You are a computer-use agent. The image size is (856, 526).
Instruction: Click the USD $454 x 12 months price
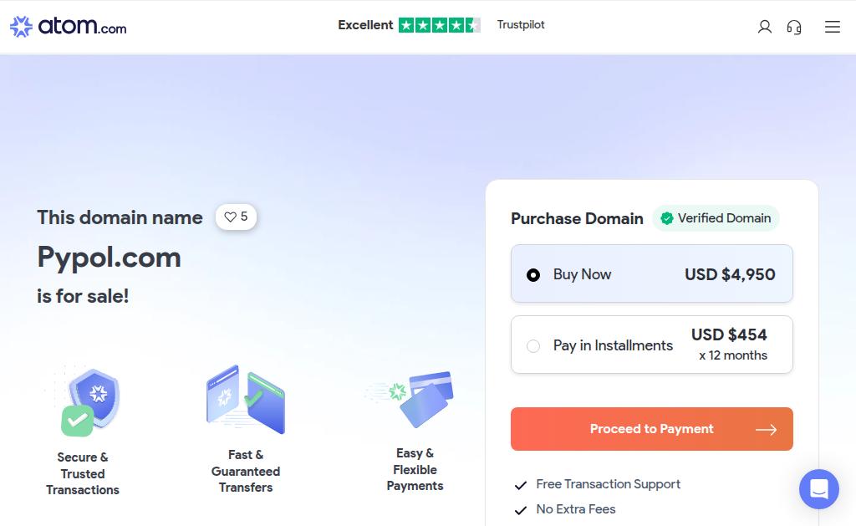tap(730, 344)
